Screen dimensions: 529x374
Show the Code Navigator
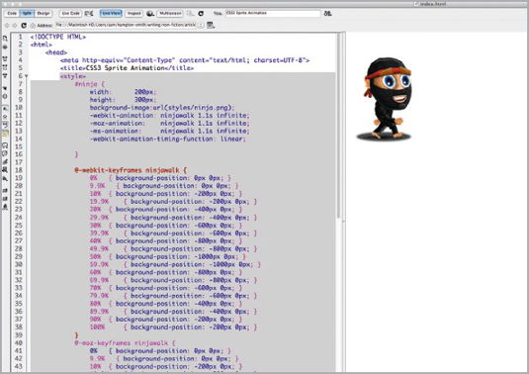(x=5, y=47)
